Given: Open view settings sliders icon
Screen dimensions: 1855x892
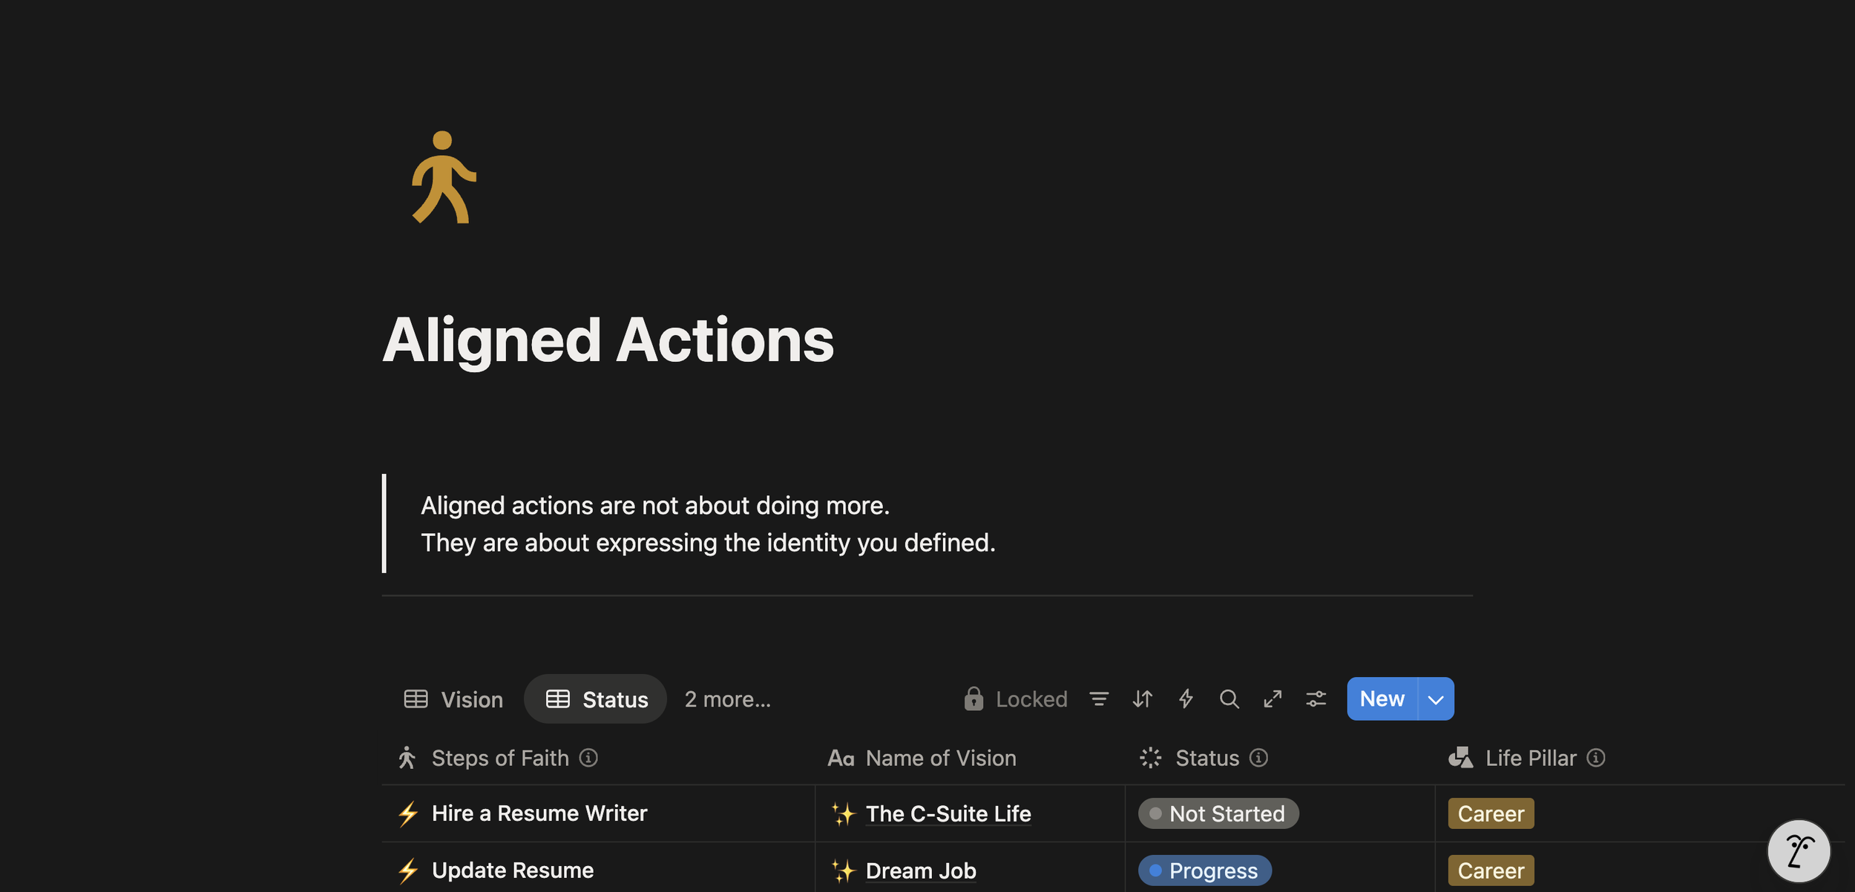Looking at the screenshot, I should click(x=1316, y=698).
